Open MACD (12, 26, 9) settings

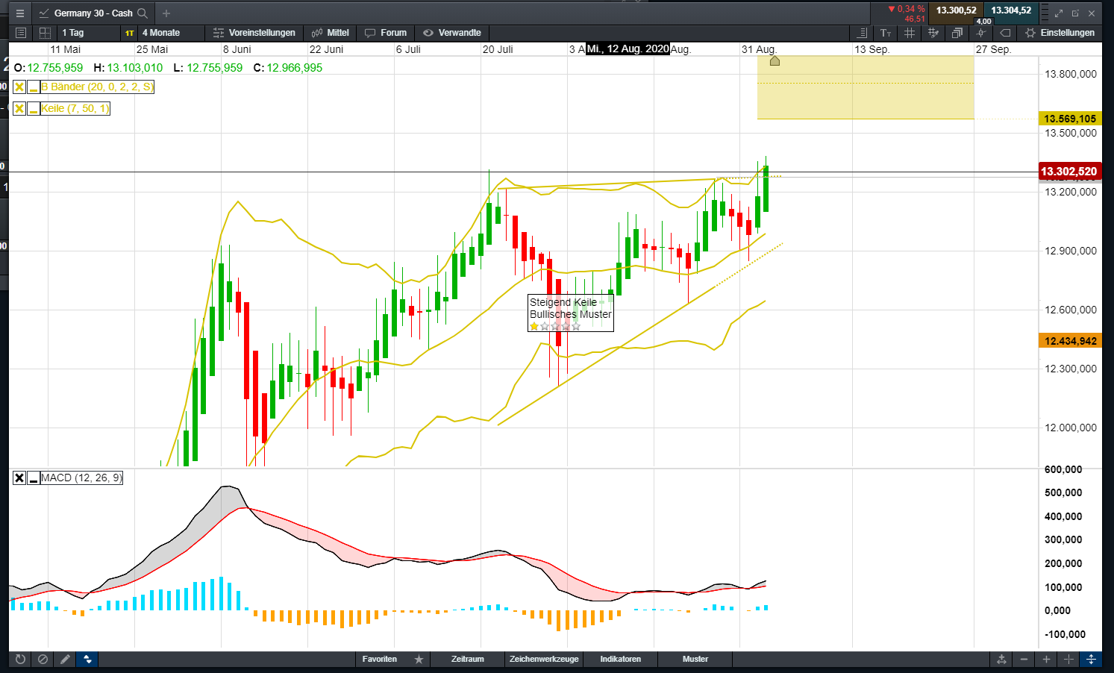82,478
